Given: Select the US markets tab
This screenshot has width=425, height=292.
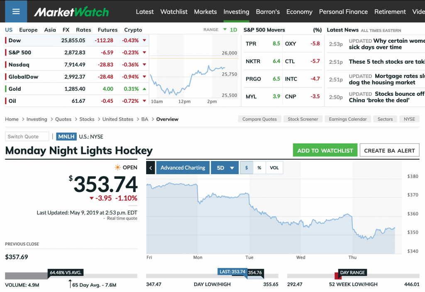Looking at the screenshot, I should coord(9,30).
